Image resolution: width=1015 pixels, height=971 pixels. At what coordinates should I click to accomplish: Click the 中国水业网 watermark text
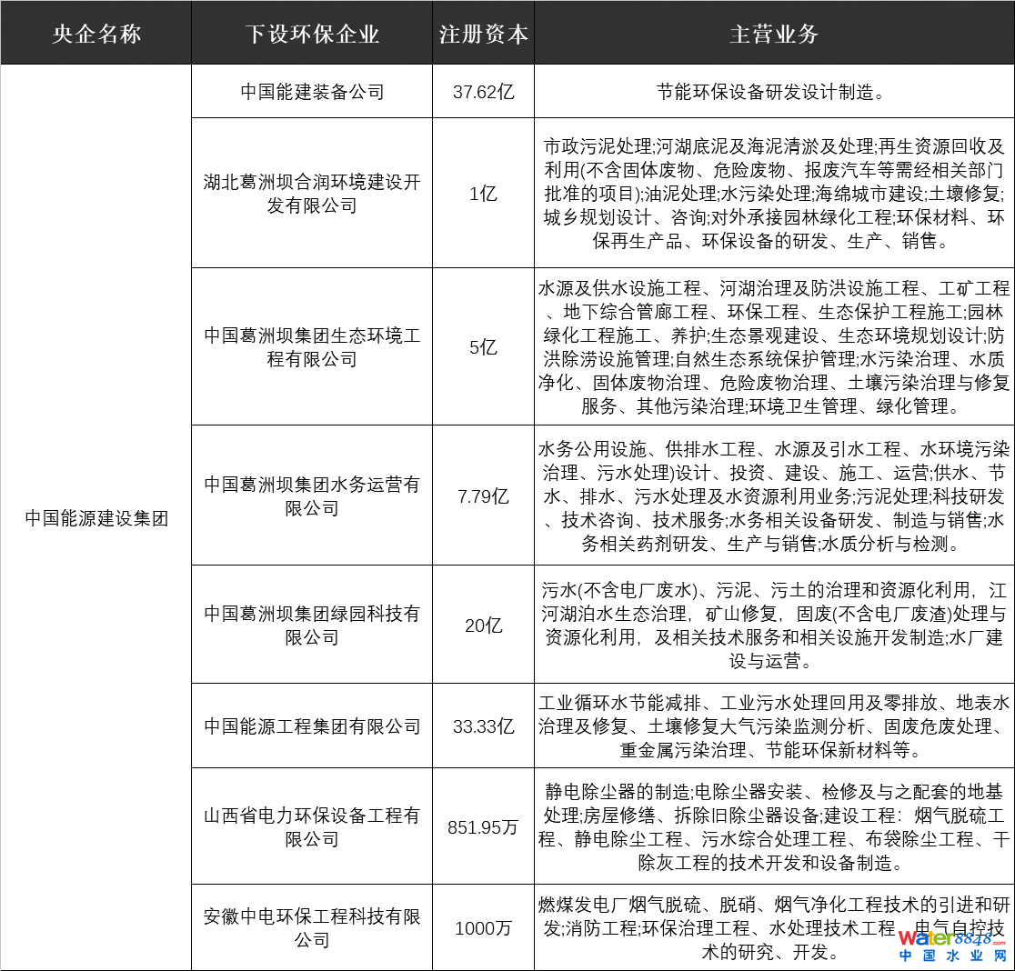(x=952, y=956)
